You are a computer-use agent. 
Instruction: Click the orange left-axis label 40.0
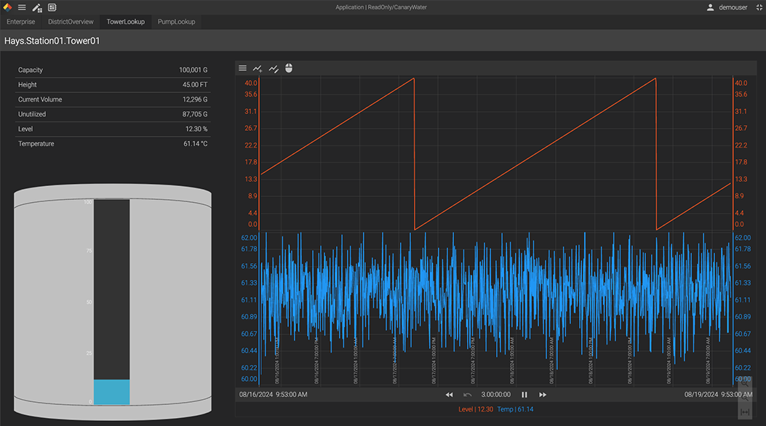point(251,83)
